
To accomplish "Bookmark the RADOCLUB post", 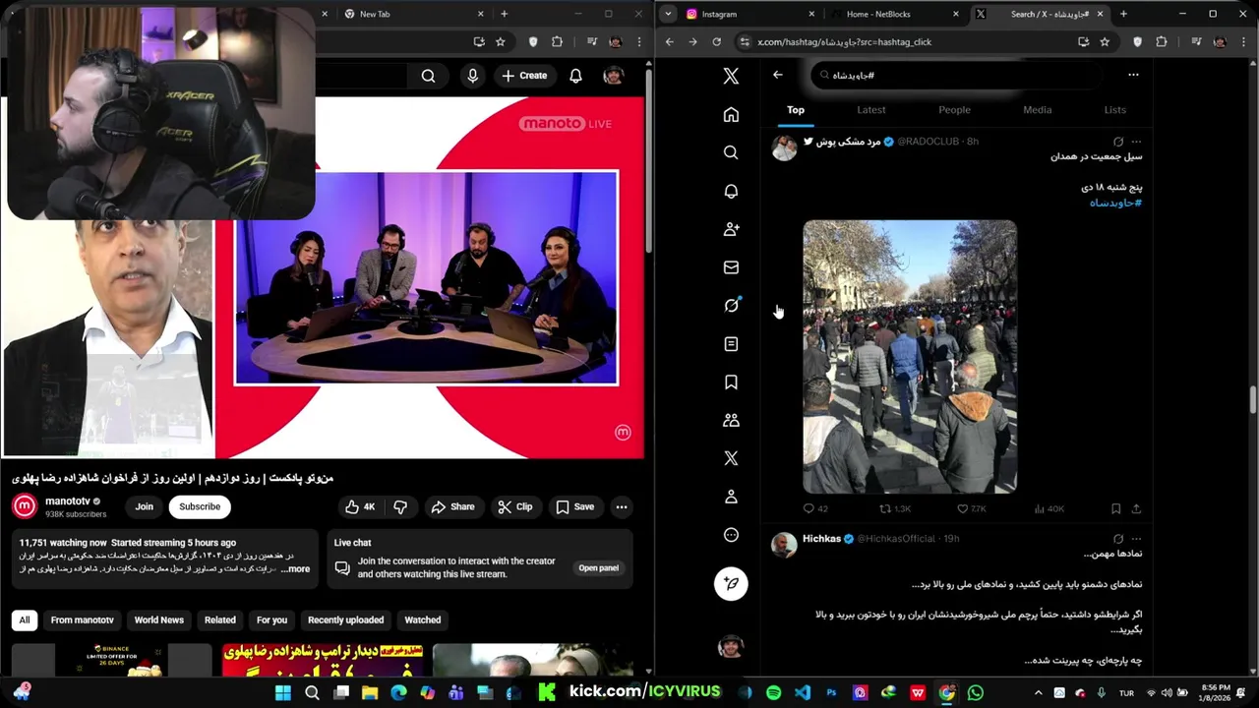I will [x=1115, y=508].
